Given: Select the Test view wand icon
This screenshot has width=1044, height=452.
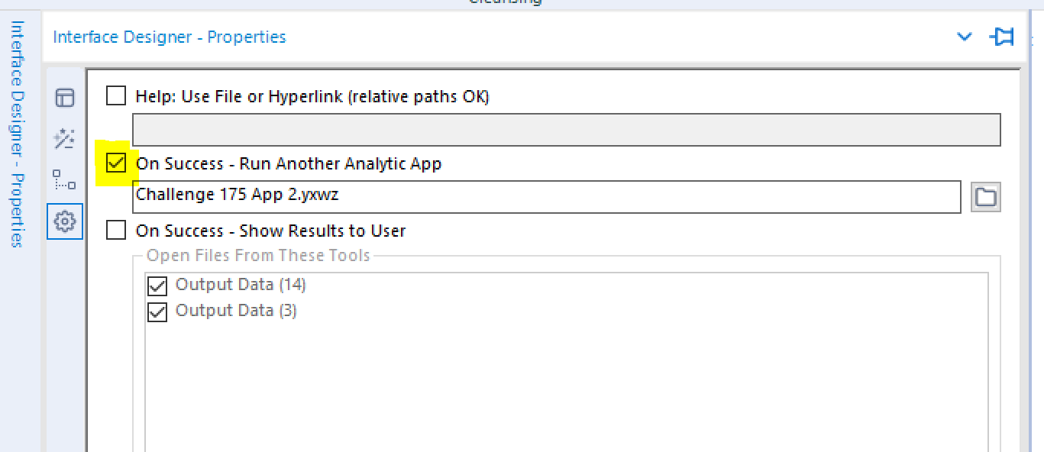Looking at the screenshot, I should point(64,139).
